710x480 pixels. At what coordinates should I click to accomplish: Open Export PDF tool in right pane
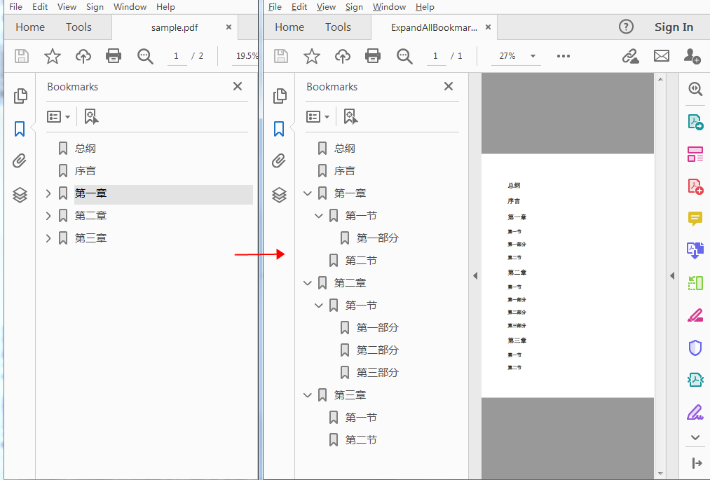coord(695,122)
